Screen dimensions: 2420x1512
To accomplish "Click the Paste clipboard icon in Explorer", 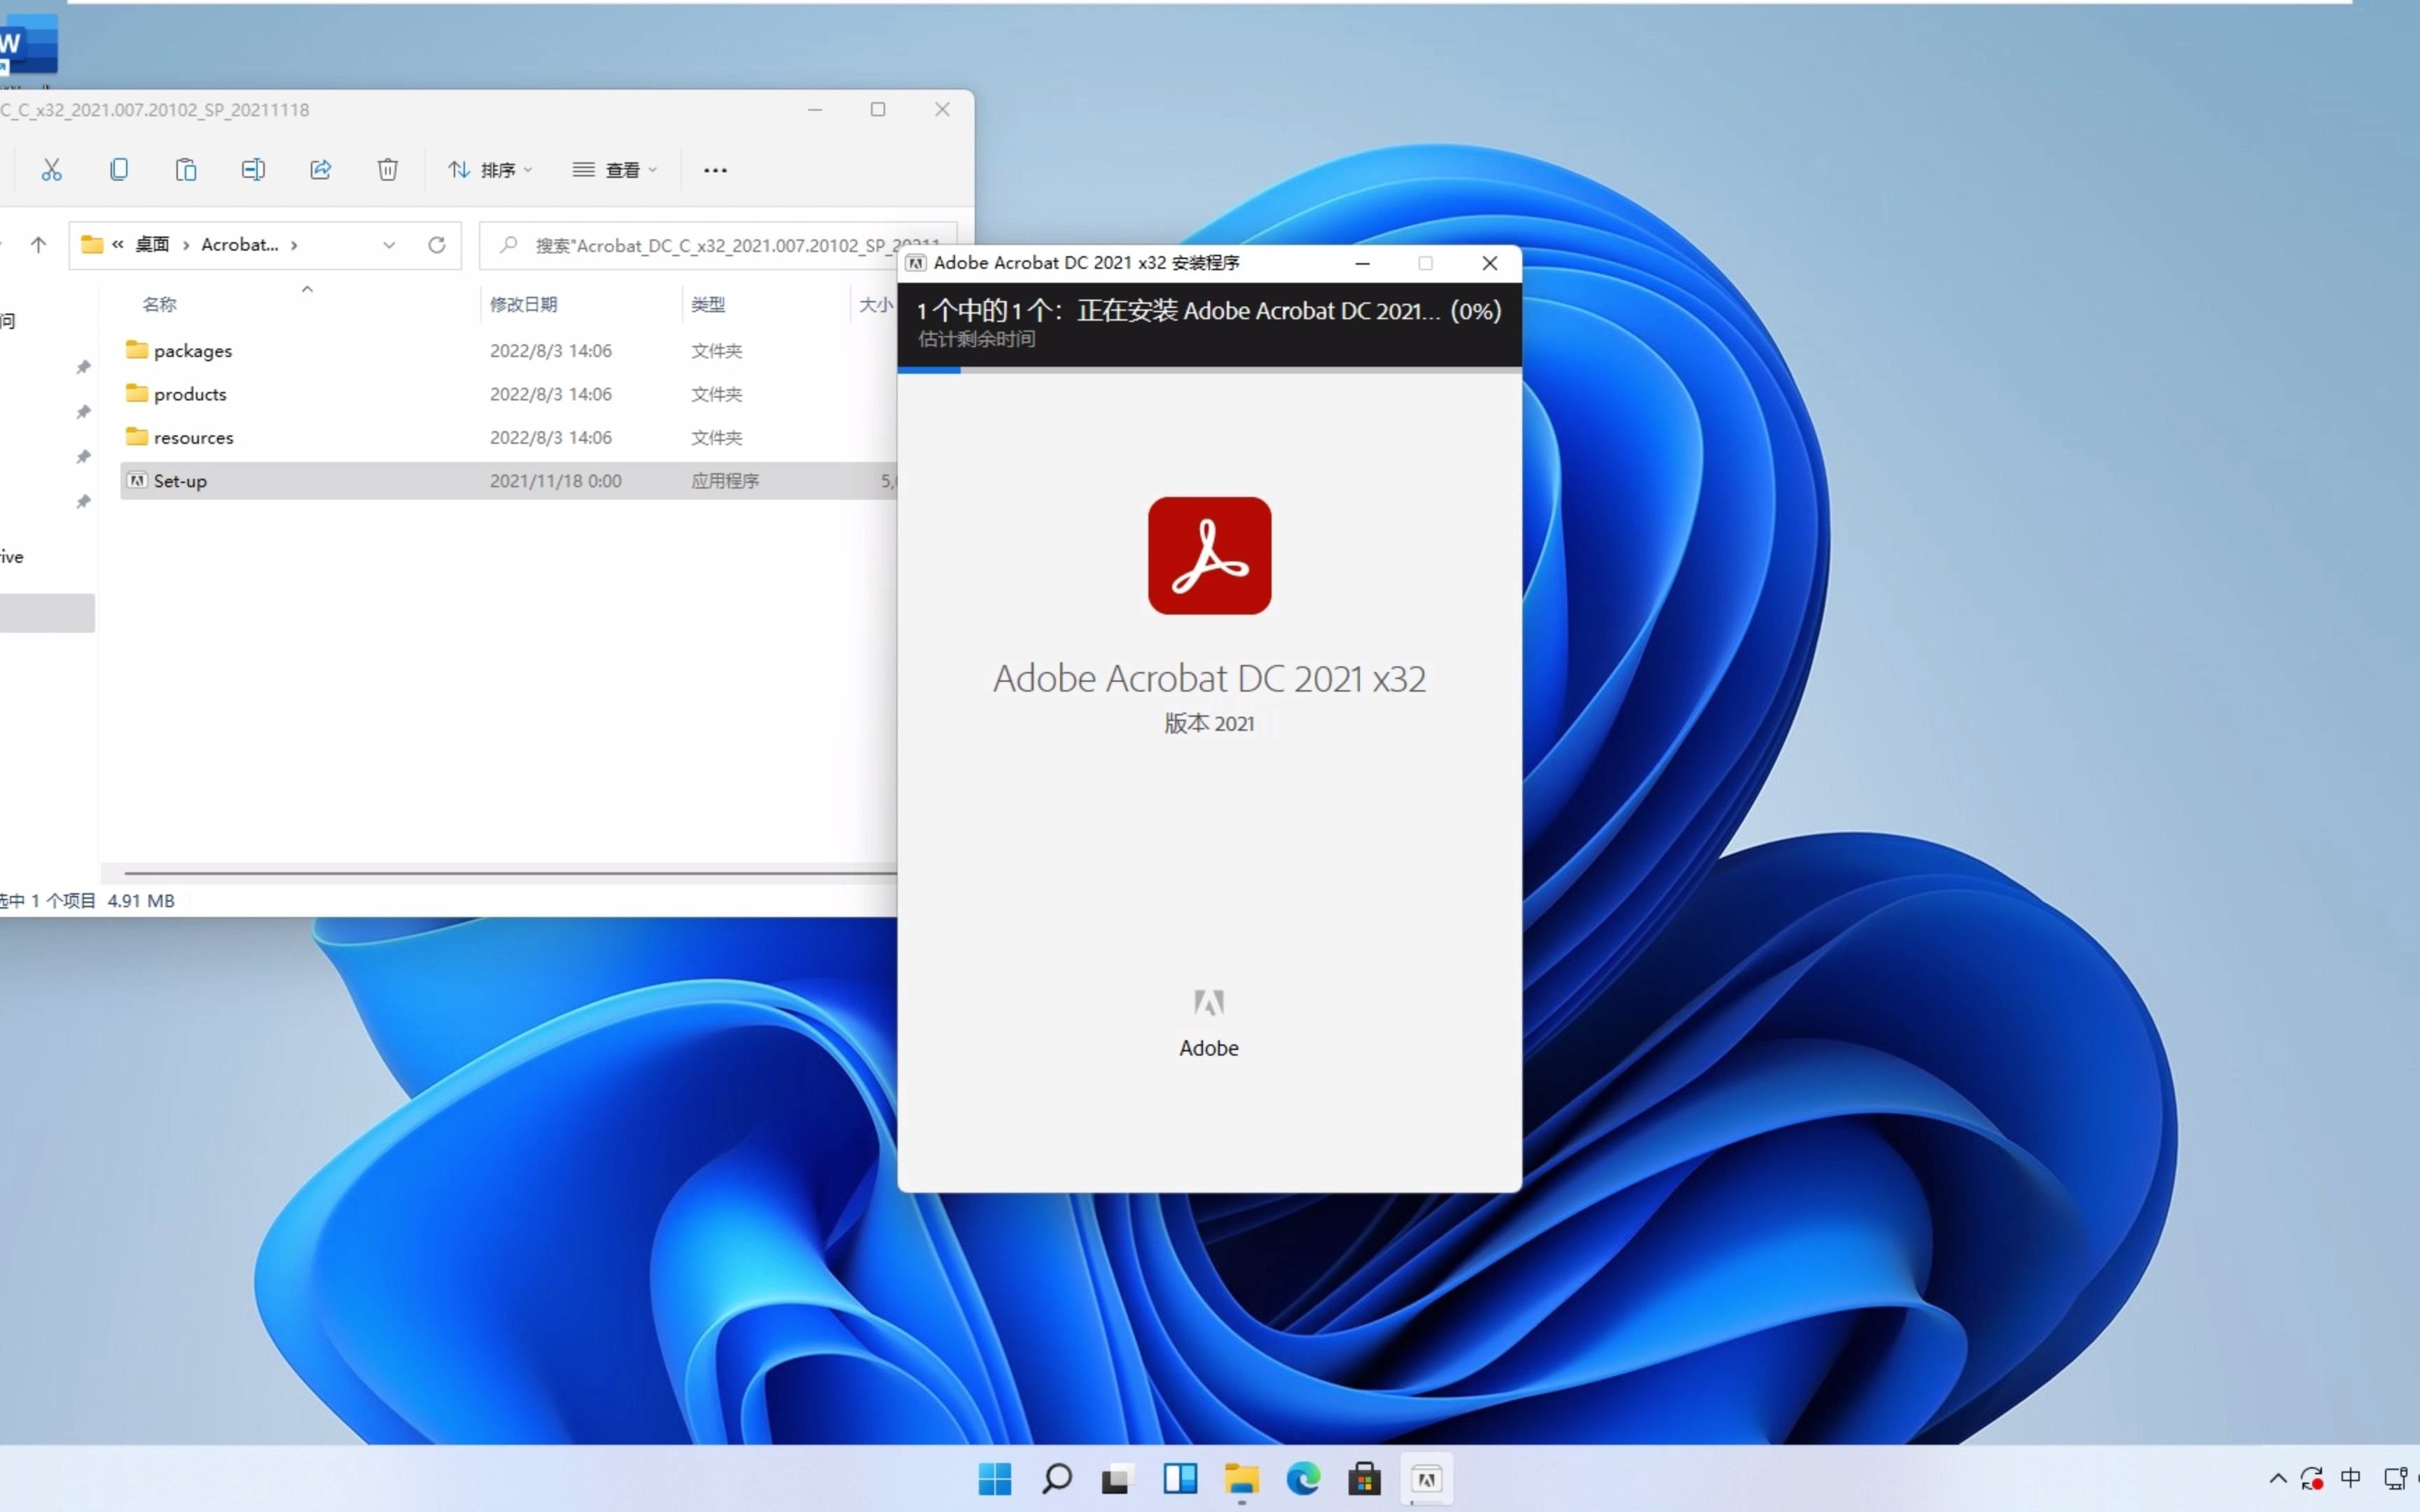I will pos(186,170).
